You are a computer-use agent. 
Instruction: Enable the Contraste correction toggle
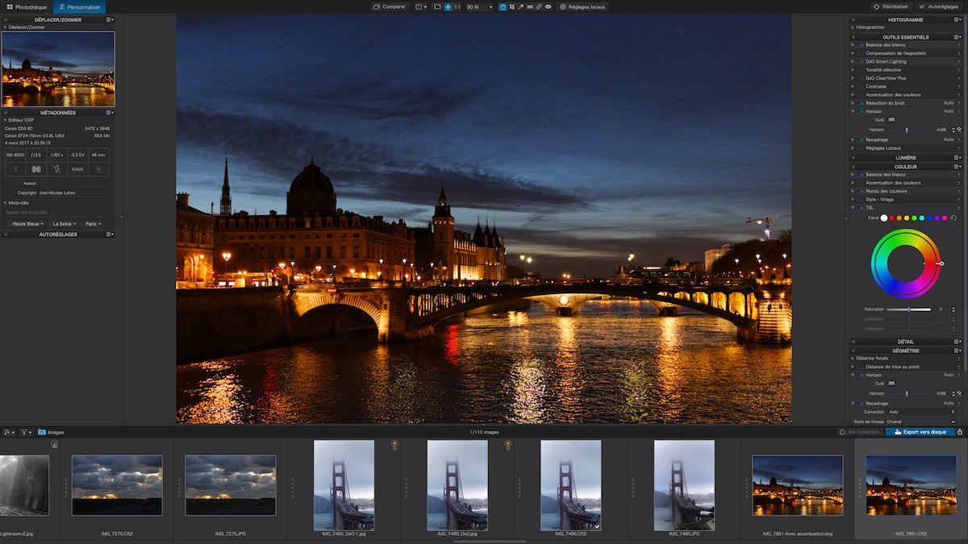[x=862, y=86]
